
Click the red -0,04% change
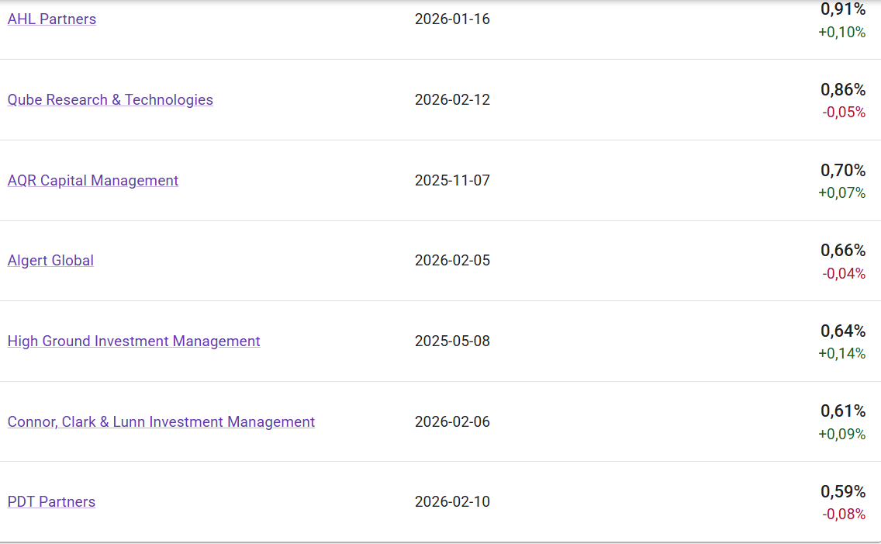click(x=844, y=274)
